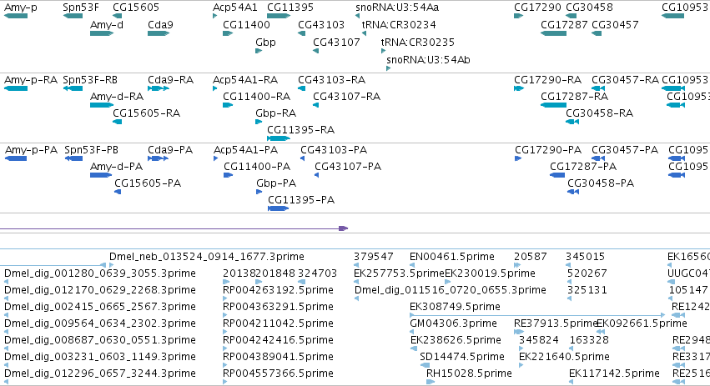Select the Amy-p gene feature

[x=16, y=17]
